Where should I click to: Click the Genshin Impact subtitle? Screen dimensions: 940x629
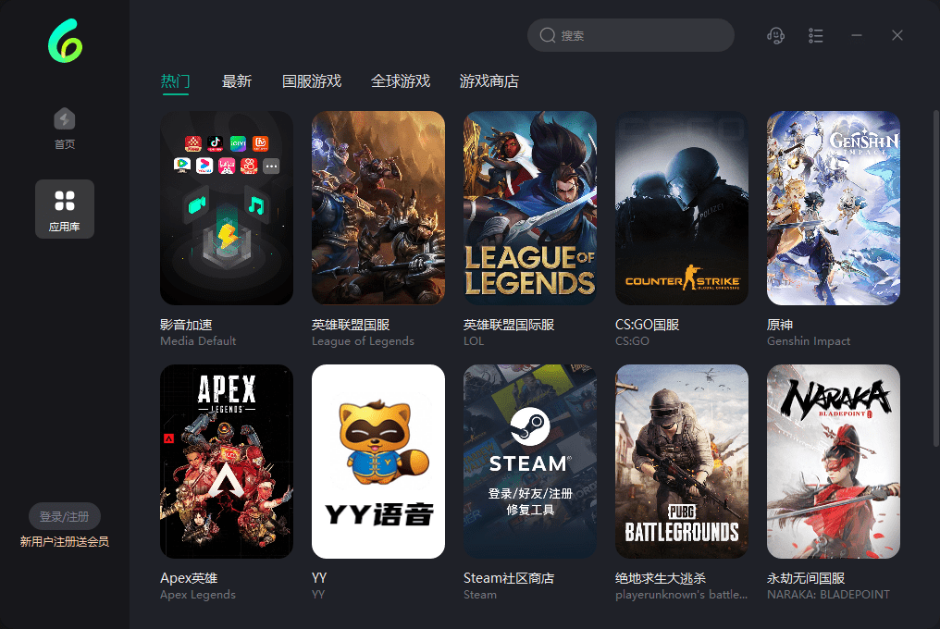[808, 340]
